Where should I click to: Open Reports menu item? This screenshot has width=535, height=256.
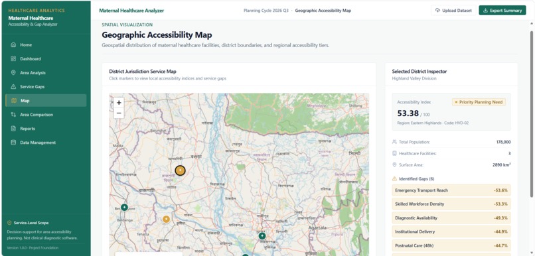(46, 129)
